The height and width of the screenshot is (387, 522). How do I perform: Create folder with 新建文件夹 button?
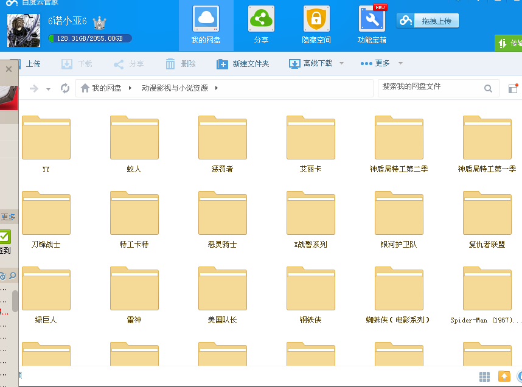click(243, 64)
